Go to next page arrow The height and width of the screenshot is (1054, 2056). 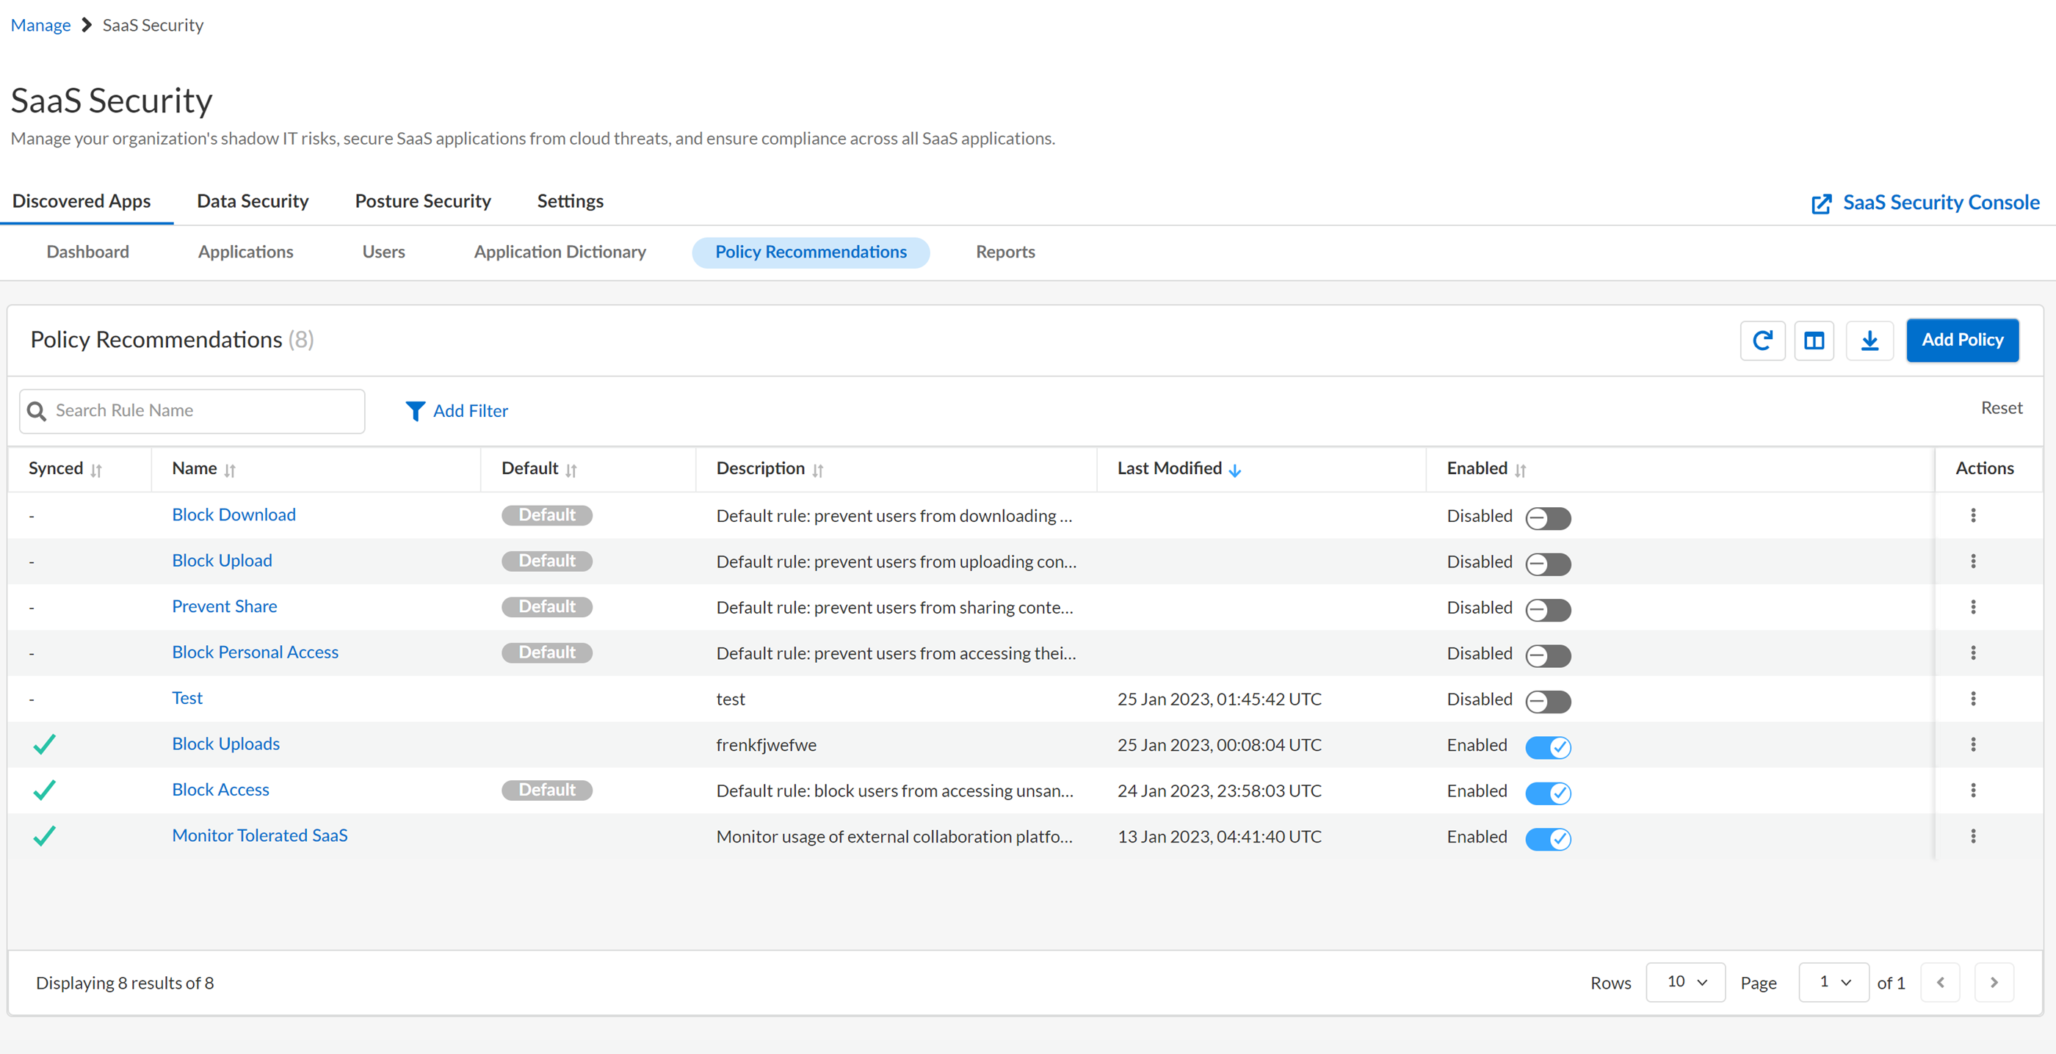click(x=1994, y=982)
